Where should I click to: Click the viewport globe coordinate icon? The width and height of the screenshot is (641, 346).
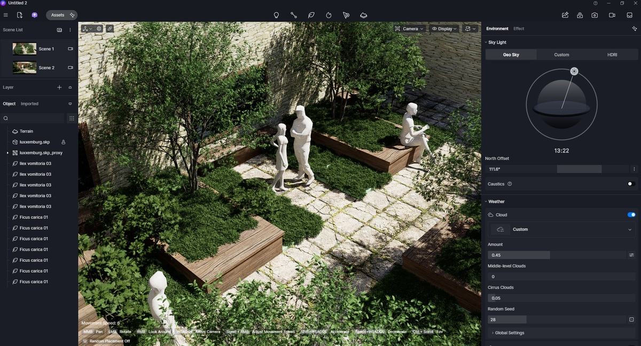click(99, 28)
